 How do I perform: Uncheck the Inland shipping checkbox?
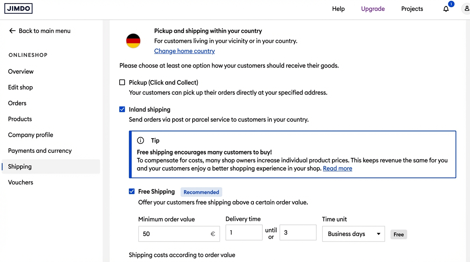(122, 110)
